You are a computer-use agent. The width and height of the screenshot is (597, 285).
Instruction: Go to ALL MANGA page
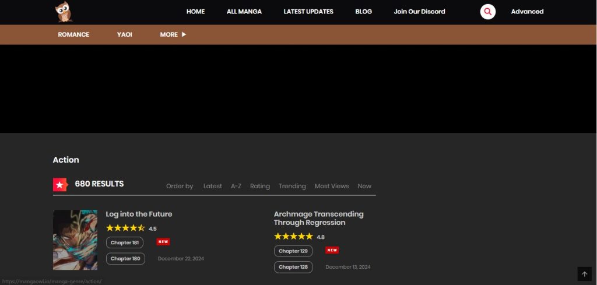coord(244,12)
